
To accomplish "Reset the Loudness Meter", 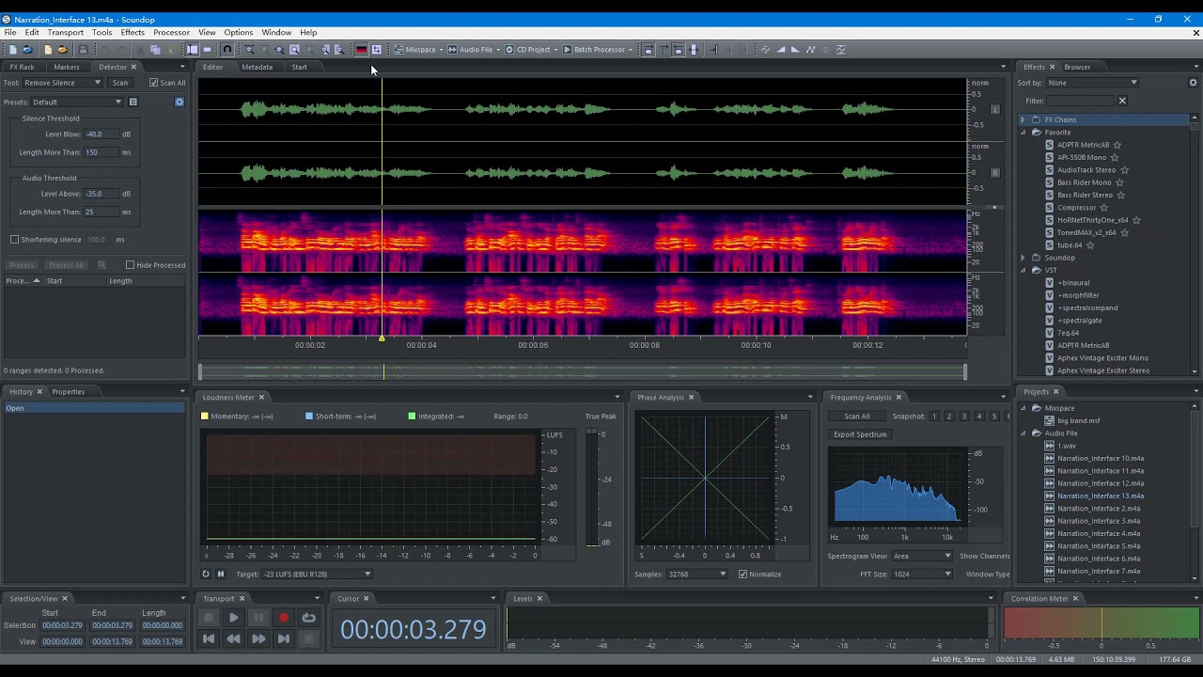I will coord(206,574).
